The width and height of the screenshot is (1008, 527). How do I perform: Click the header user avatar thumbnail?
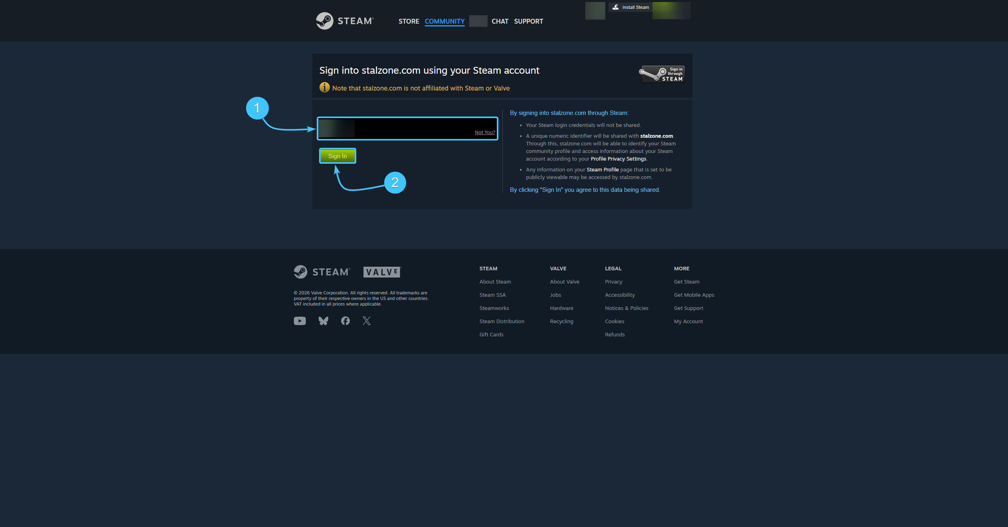(x=595, y=11)
